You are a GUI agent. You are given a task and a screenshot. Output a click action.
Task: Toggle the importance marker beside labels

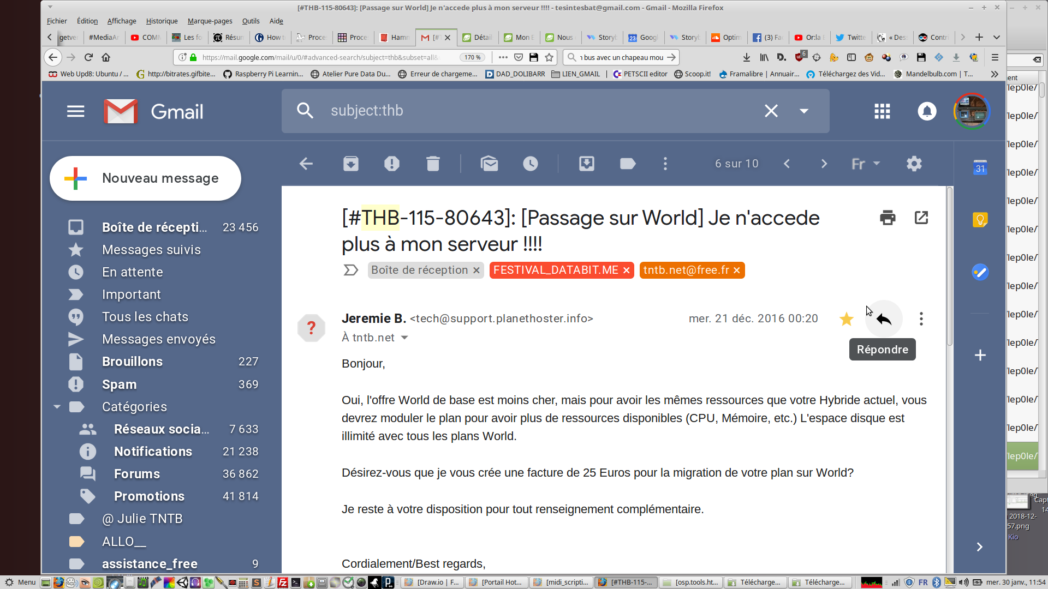click(x=350, y=270)
